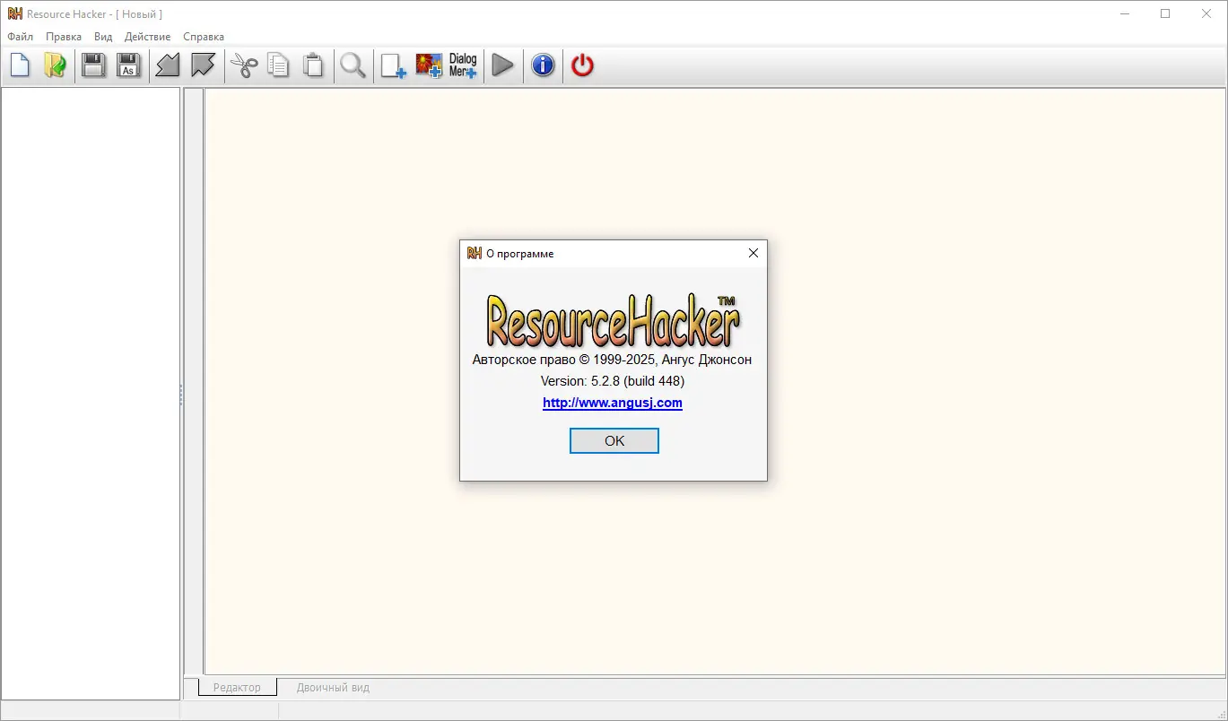The width and height of the screenshot is (1228, 721).
Task: Minimize the Resource Hacker window
Action: click(x=1125, y=14)
